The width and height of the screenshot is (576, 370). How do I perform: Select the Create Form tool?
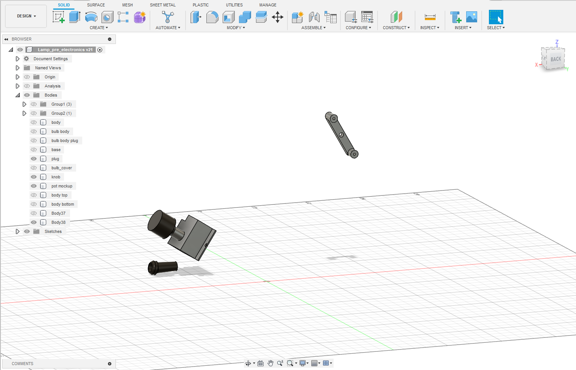140,17
